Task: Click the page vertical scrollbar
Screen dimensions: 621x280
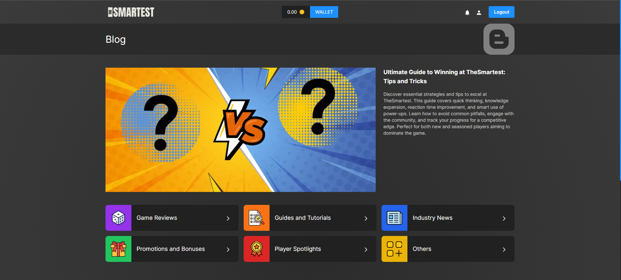Action: tap(620, 90)
